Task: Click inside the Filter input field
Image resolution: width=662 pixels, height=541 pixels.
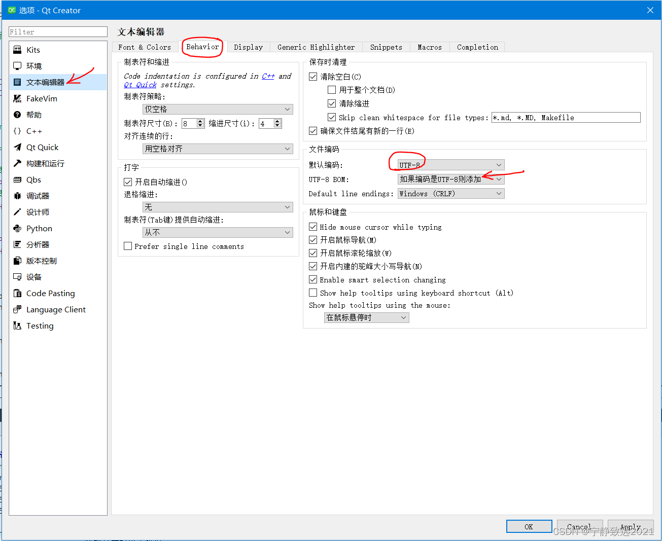Action: [57, 31]
